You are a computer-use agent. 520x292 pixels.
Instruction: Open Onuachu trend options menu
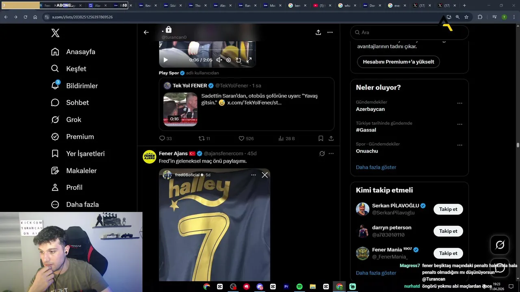point(460,145)
